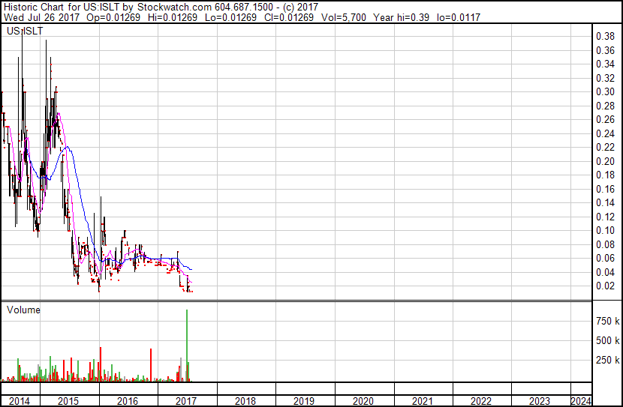This screenshot has width=623, height=407.
Task: Select the 2017 year on the bottom axis
Action: point(186,401)
